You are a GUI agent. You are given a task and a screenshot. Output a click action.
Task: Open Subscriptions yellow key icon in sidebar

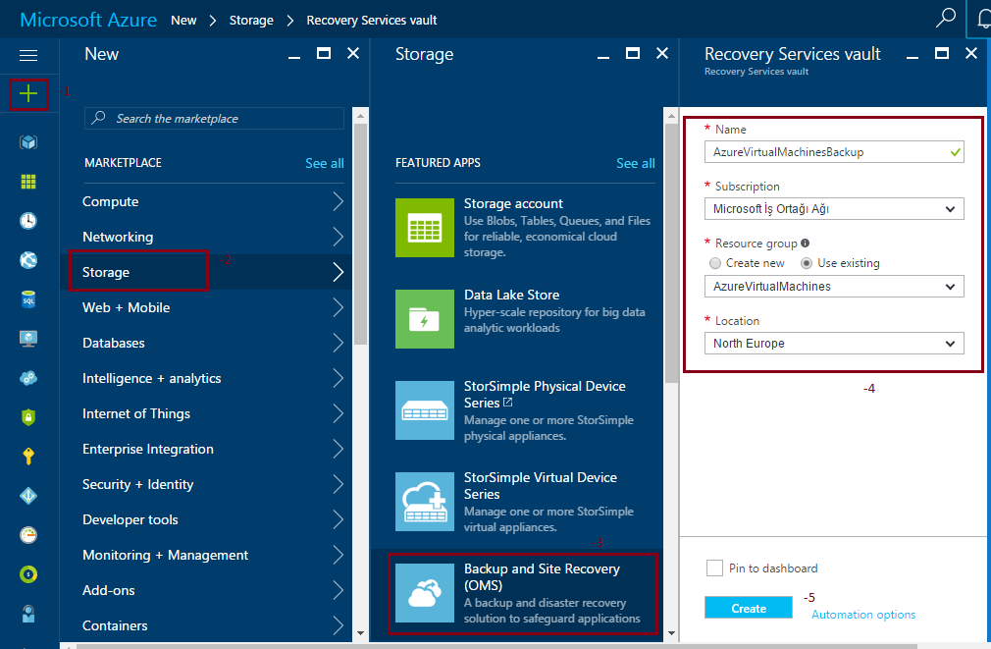tap(28, 457)
